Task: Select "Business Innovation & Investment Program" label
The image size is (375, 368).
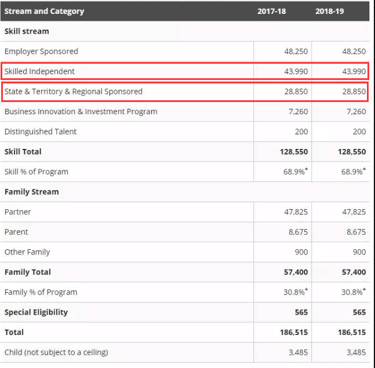Action: [81, 111]
